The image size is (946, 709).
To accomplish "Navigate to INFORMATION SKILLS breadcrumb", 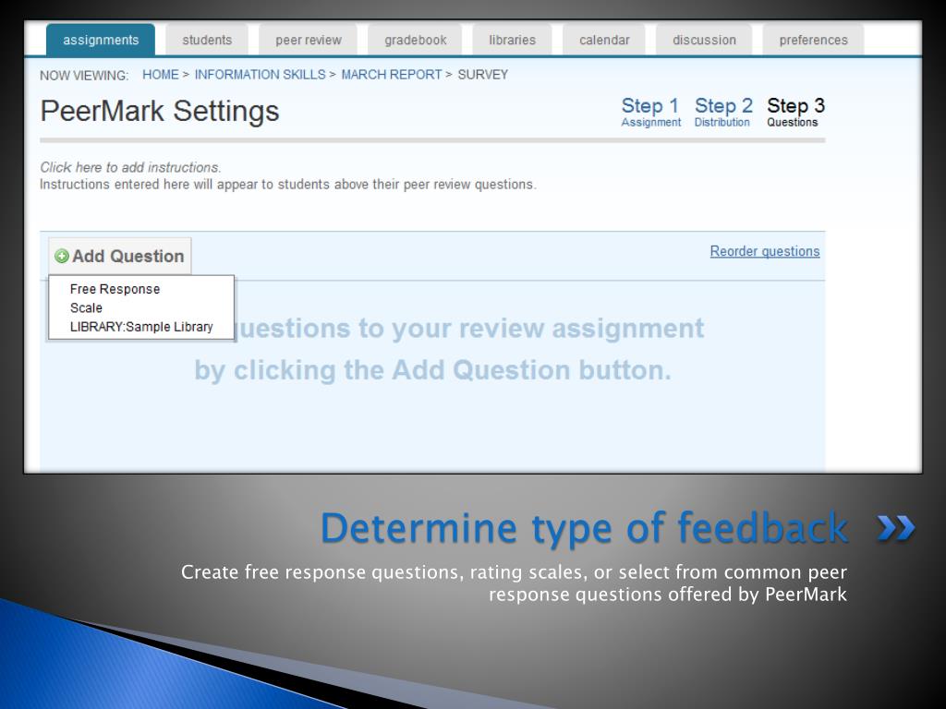I will tap(260, 75).
